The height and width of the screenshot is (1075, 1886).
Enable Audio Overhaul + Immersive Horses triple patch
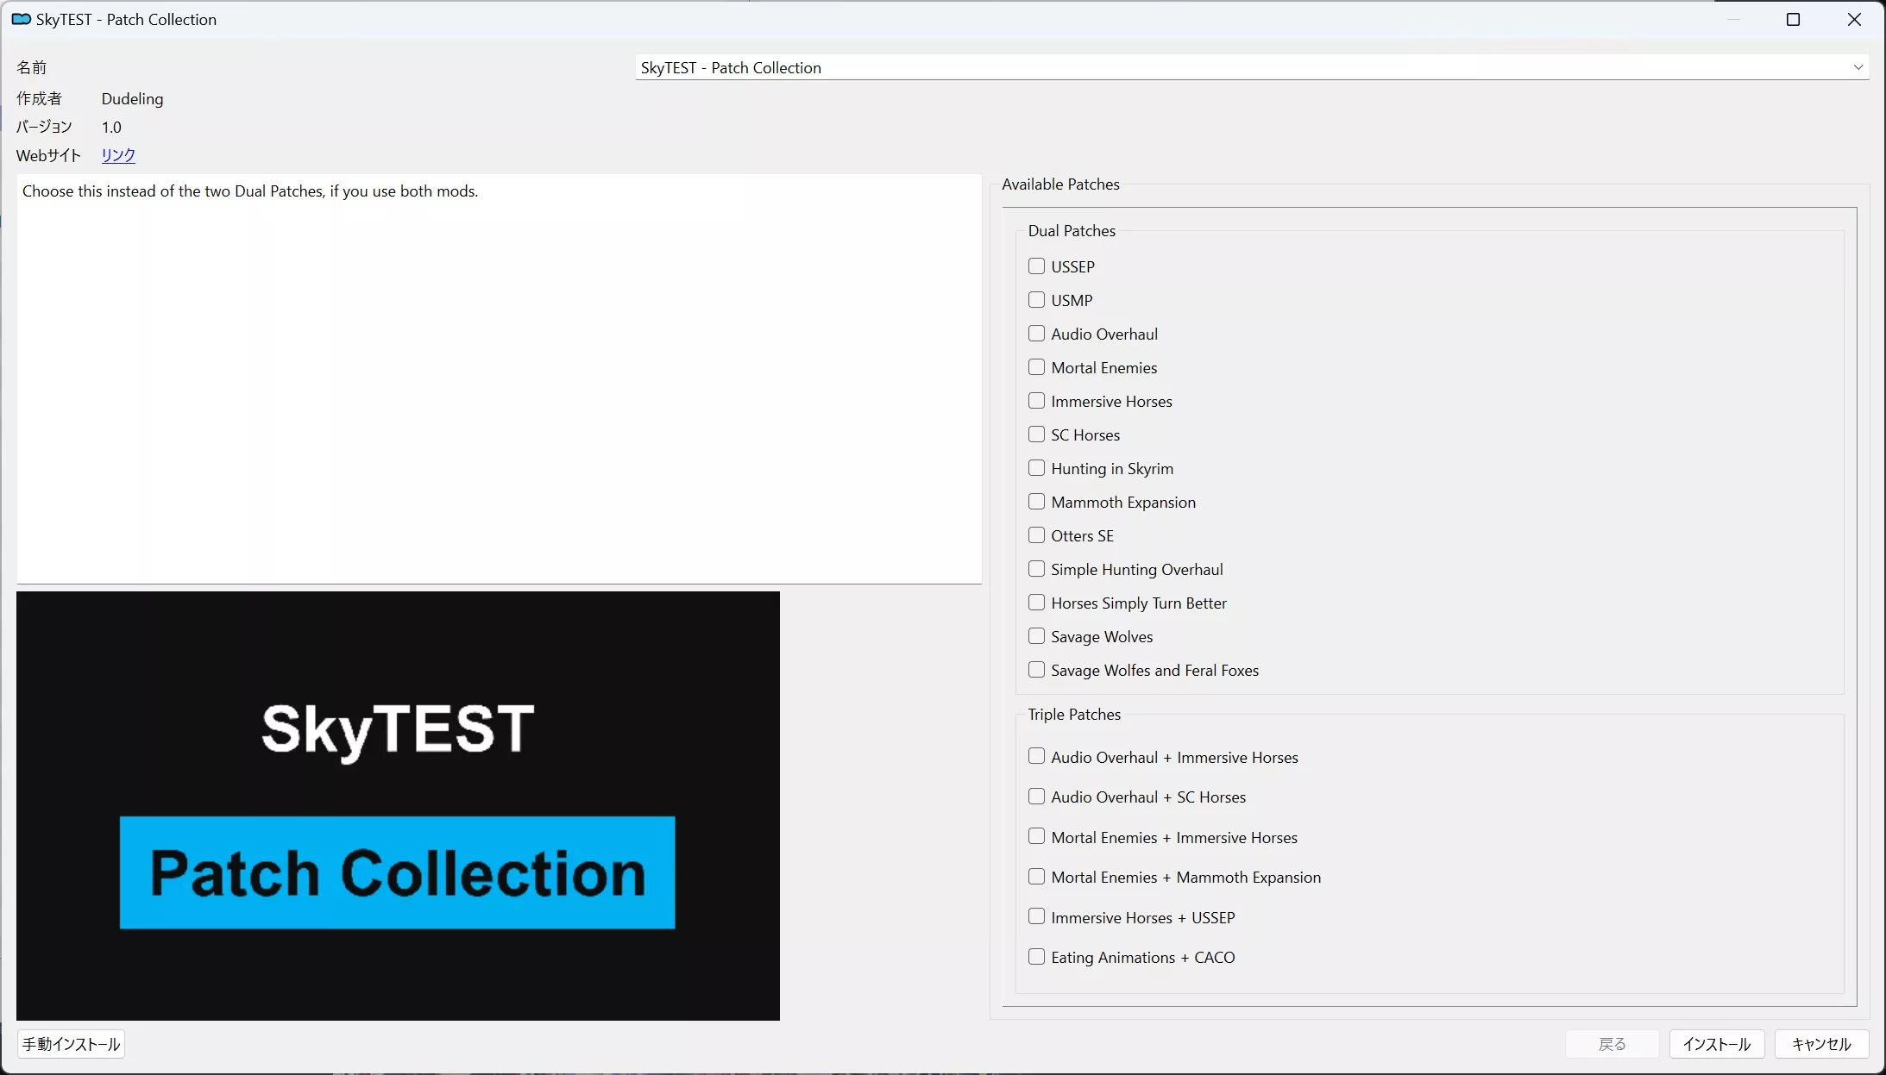point(1036,757)
